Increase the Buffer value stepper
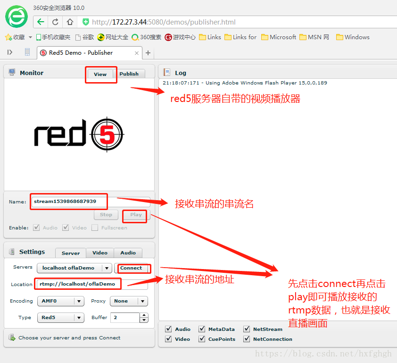Viewport: 397px width, 363px height. coord(144,315)
